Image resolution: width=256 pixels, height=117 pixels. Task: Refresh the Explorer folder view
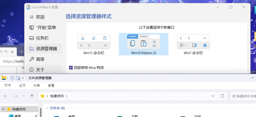click(222, 96)
